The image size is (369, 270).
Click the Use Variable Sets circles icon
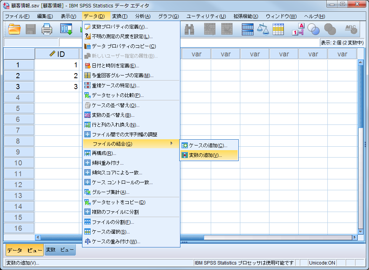[x=314, y=30]
